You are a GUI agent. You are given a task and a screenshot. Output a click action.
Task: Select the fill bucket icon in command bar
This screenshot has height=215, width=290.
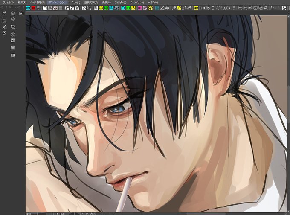[167, 8]
